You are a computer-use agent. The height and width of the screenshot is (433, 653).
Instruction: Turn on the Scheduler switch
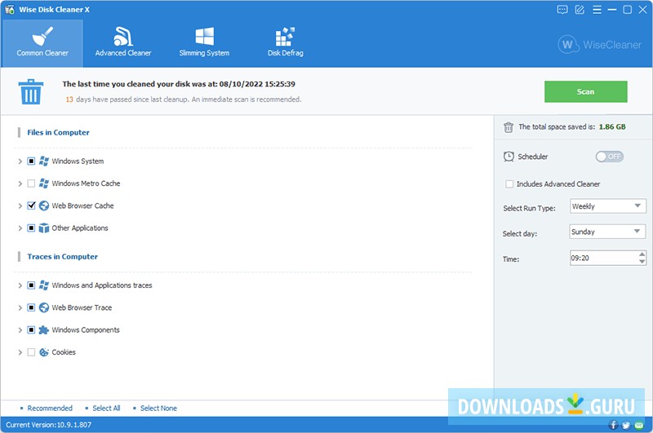tap(609, 157)
